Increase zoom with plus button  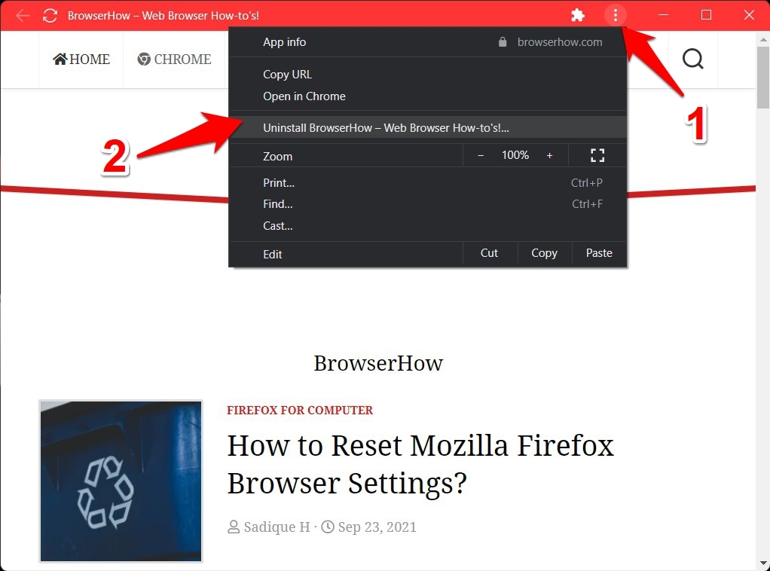[549, 156]
